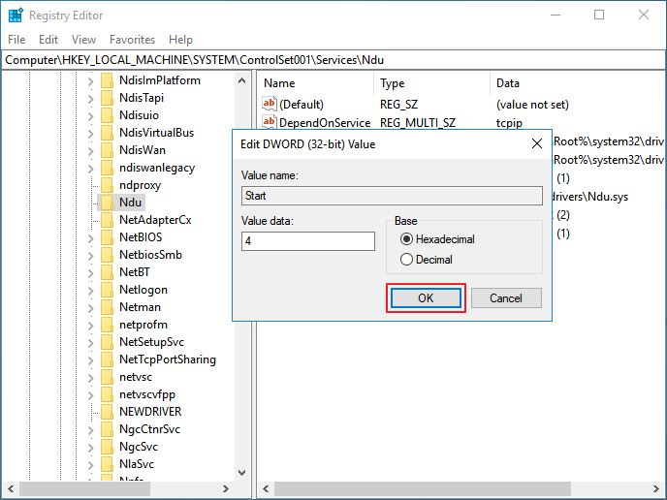Open the Edit menu
Screen dimensions: 667x500
coord(48,40)
